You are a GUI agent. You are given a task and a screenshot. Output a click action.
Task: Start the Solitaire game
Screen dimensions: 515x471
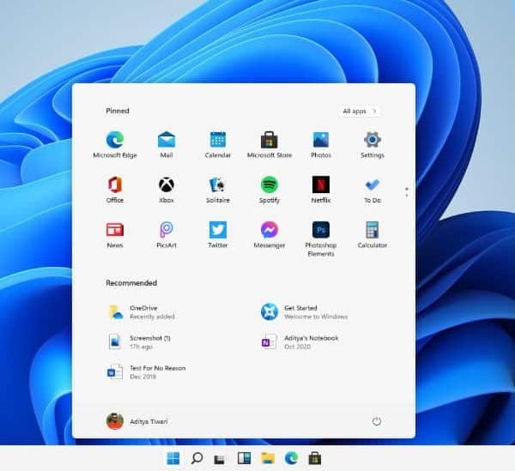pyautogui.click(x=218, y=190)
